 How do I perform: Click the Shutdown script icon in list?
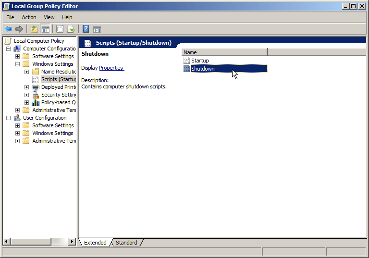(186, 69)
